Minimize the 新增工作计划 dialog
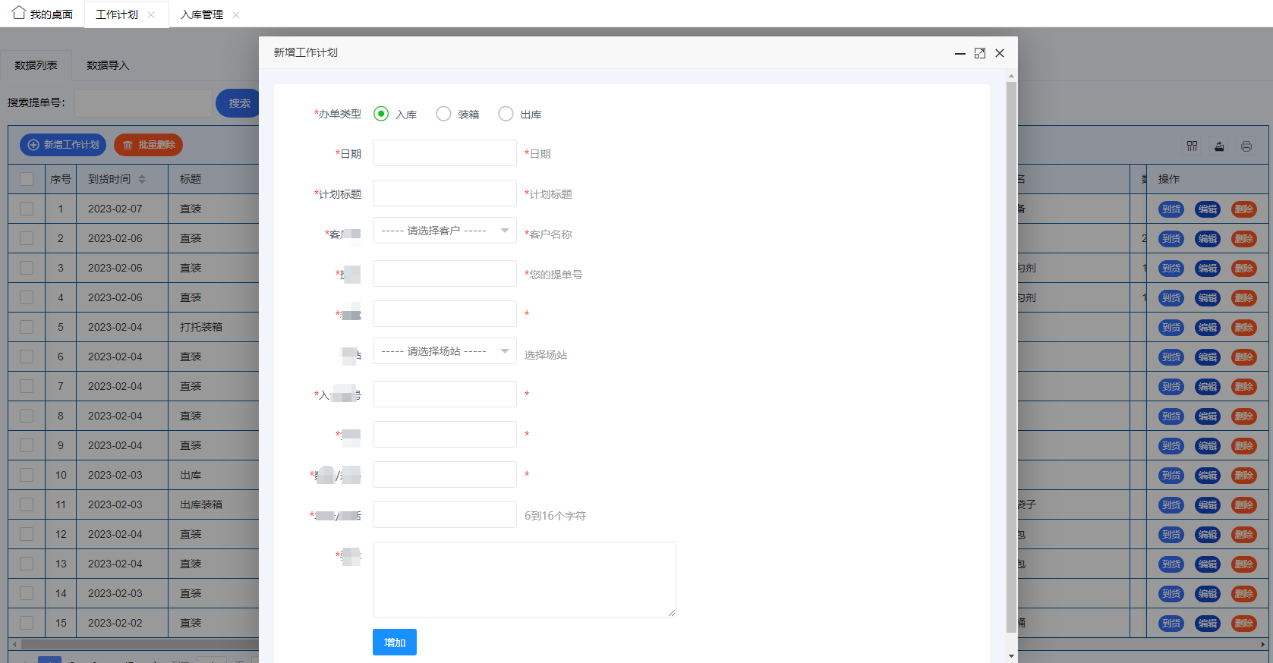Viewport: 1273px width, 663px height. coord(959,53)
